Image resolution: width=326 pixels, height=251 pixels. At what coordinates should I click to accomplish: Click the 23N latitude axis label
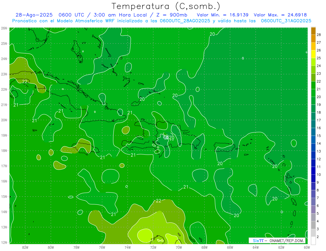[x=4, y=74]
